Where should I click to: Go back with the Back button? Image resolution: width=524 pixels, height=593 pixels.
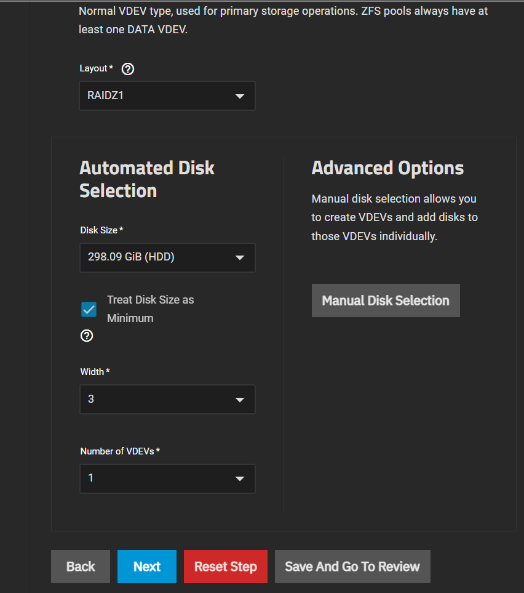pos(81,567)
